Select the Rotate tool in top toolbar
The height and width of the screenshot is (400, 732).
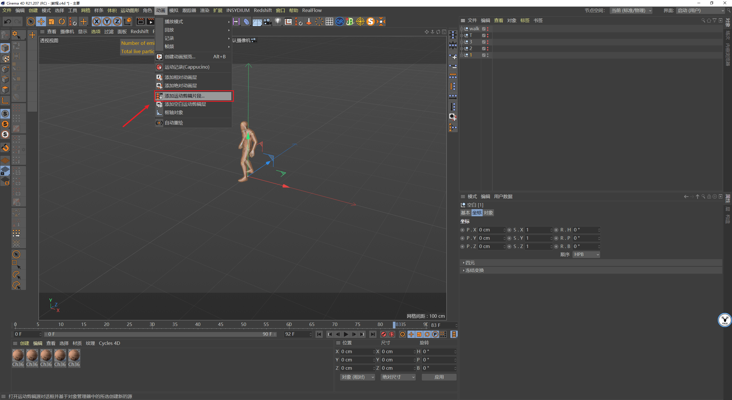coord(62,21)
